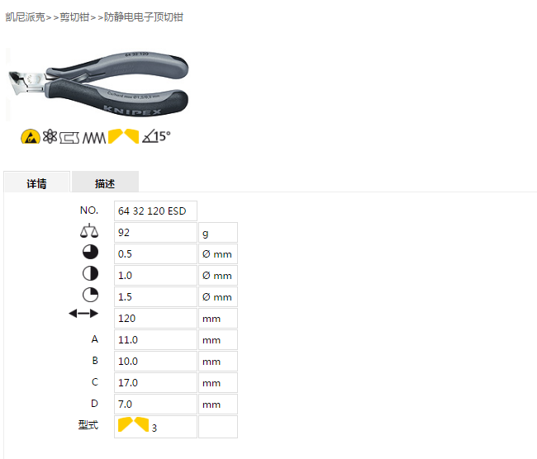The height and width of the screenshot is (459, 537).
Task: Click the half-filled circle icon
Action: click(90, 273)
